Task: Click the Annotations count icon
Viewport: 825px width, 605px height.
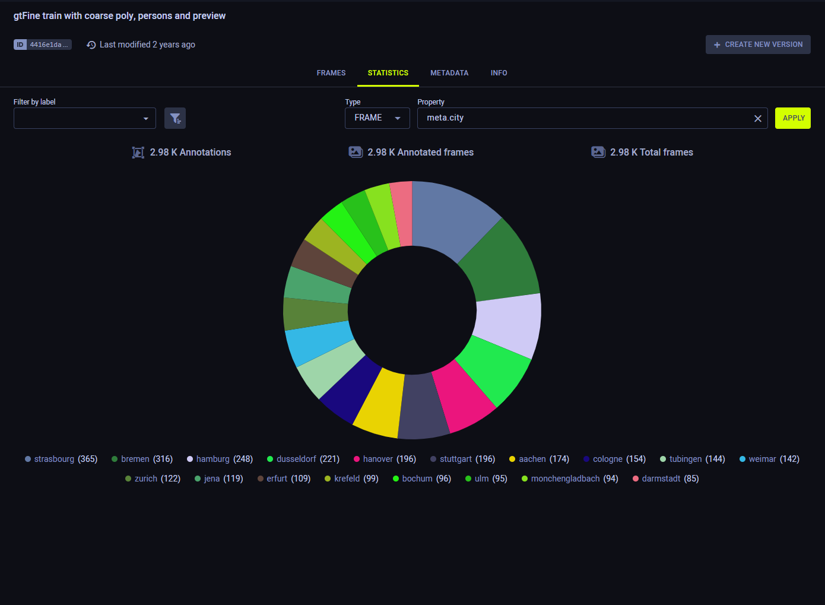Action: [138, 152]
